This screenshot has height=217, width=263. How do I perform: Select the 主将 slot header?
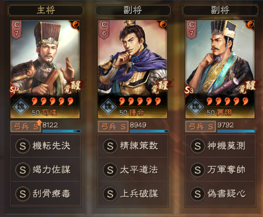[46, 10]
